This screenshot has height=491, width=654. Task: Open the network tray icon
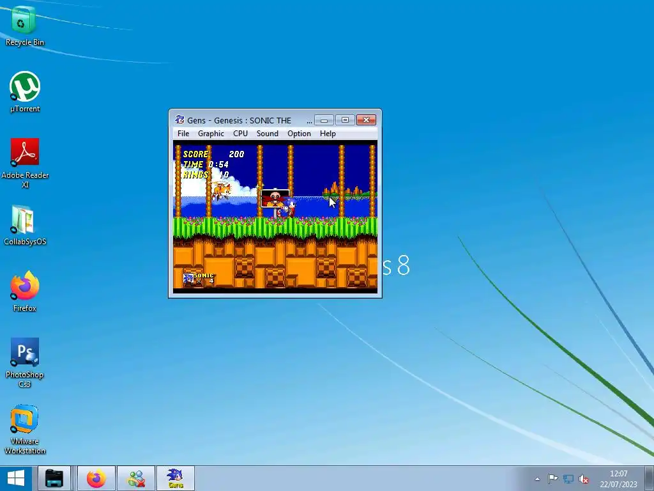click(568, 479)
